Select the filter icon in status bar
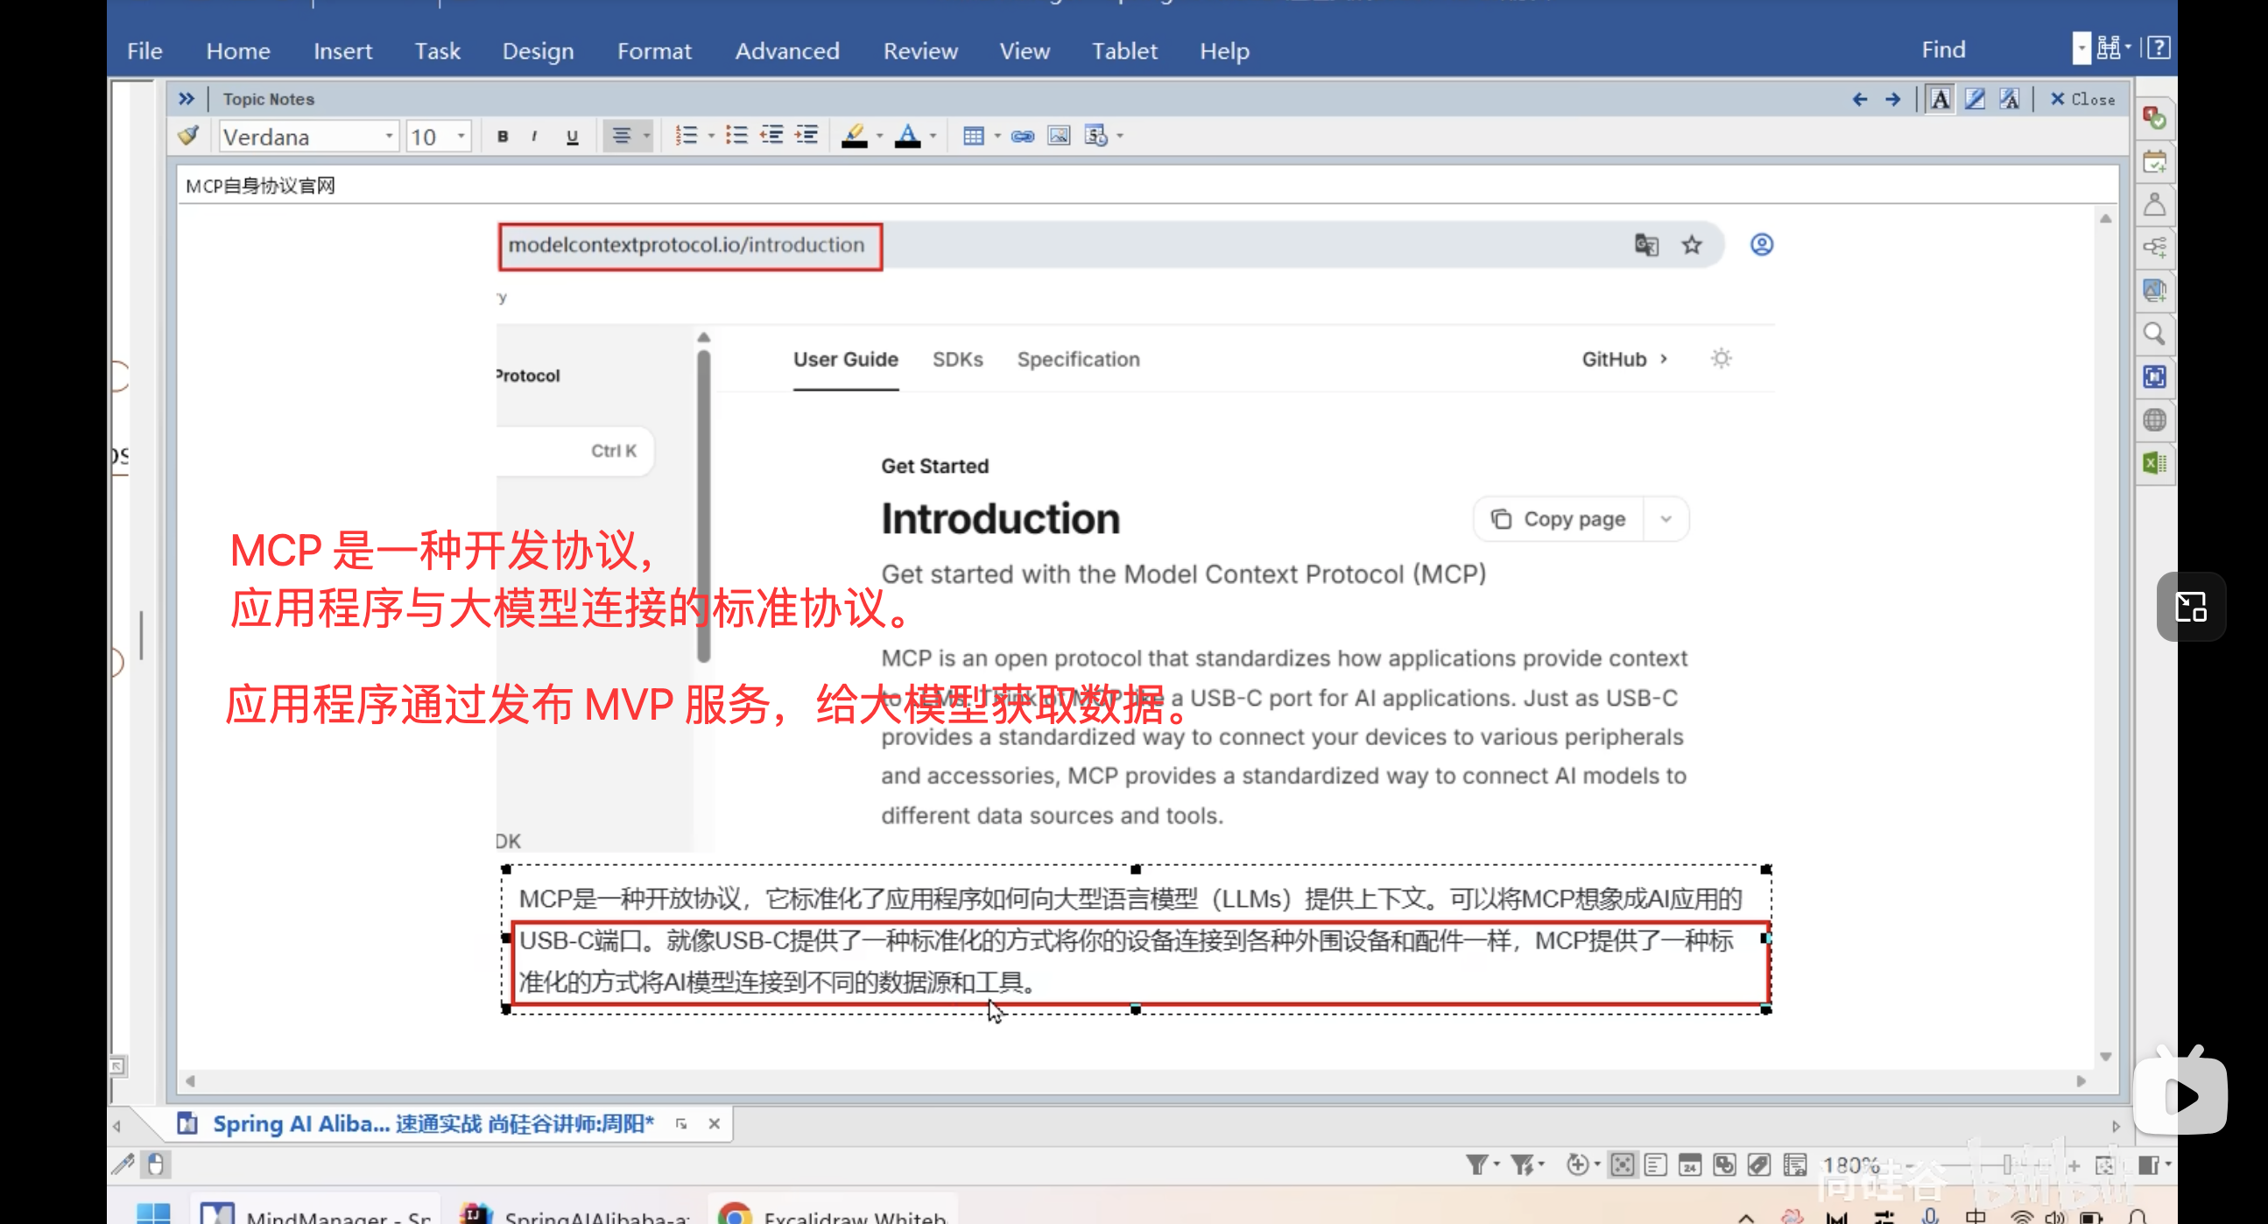The image size is (2268, 1224). tap(1477, 1164)
